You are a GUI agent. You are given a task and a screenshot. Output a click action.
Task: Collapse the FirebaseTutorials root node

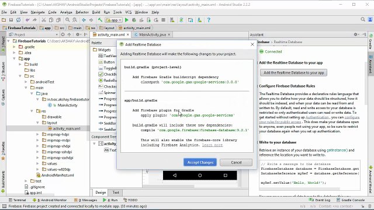[9, 41]
